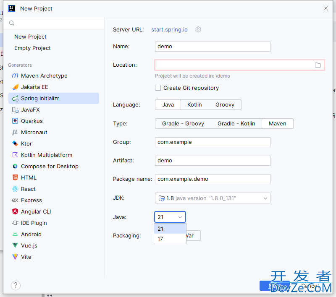Click the Micronaut mu icon
This screenshot has height=297, width=336.
15,132
